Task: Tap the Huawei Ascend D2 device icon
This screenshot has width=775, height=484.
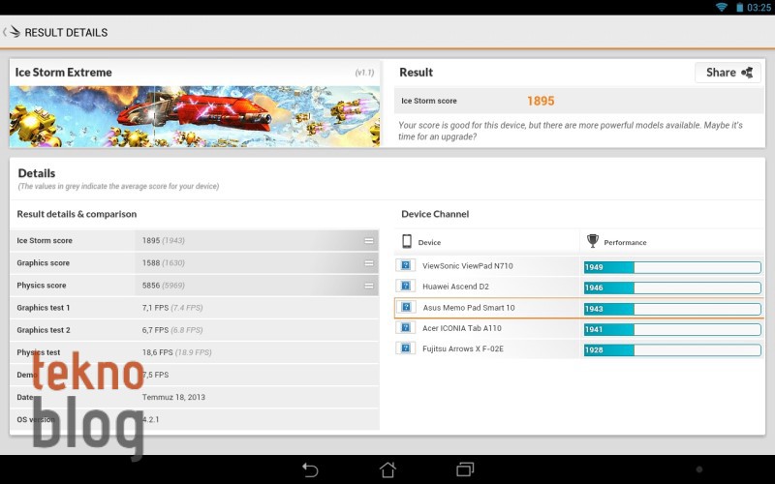Action: (x=406, y=287)
